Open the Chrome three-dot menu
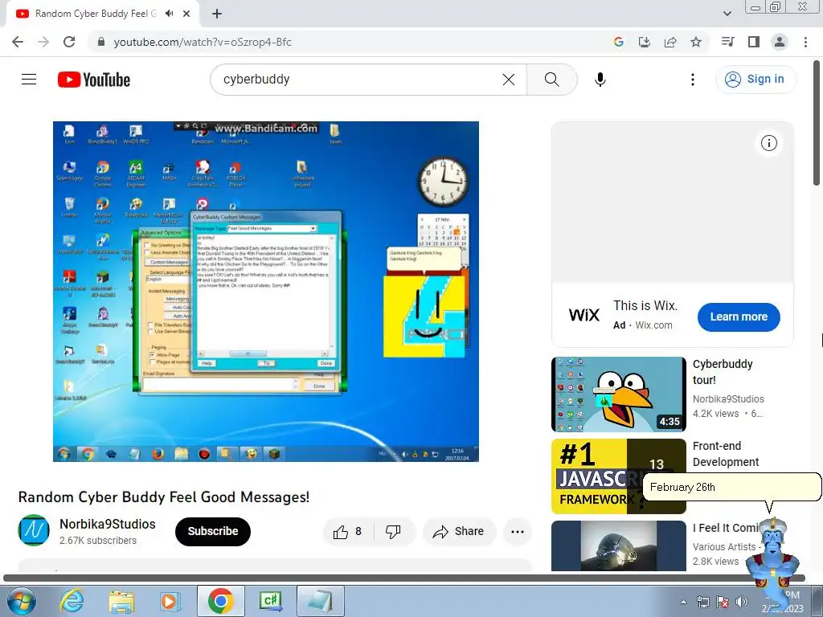Screen dimensions: 823x617 pos(805,42)
